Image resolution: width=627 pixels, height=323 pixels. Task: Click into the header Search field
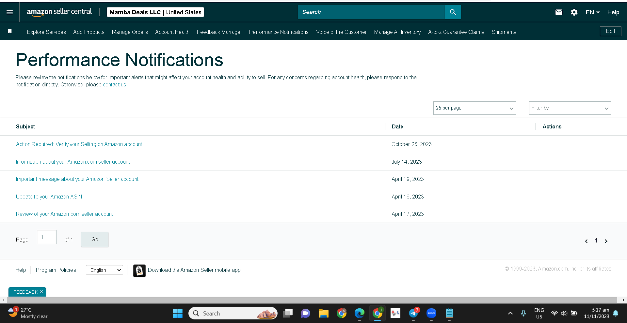coord(371,12)
